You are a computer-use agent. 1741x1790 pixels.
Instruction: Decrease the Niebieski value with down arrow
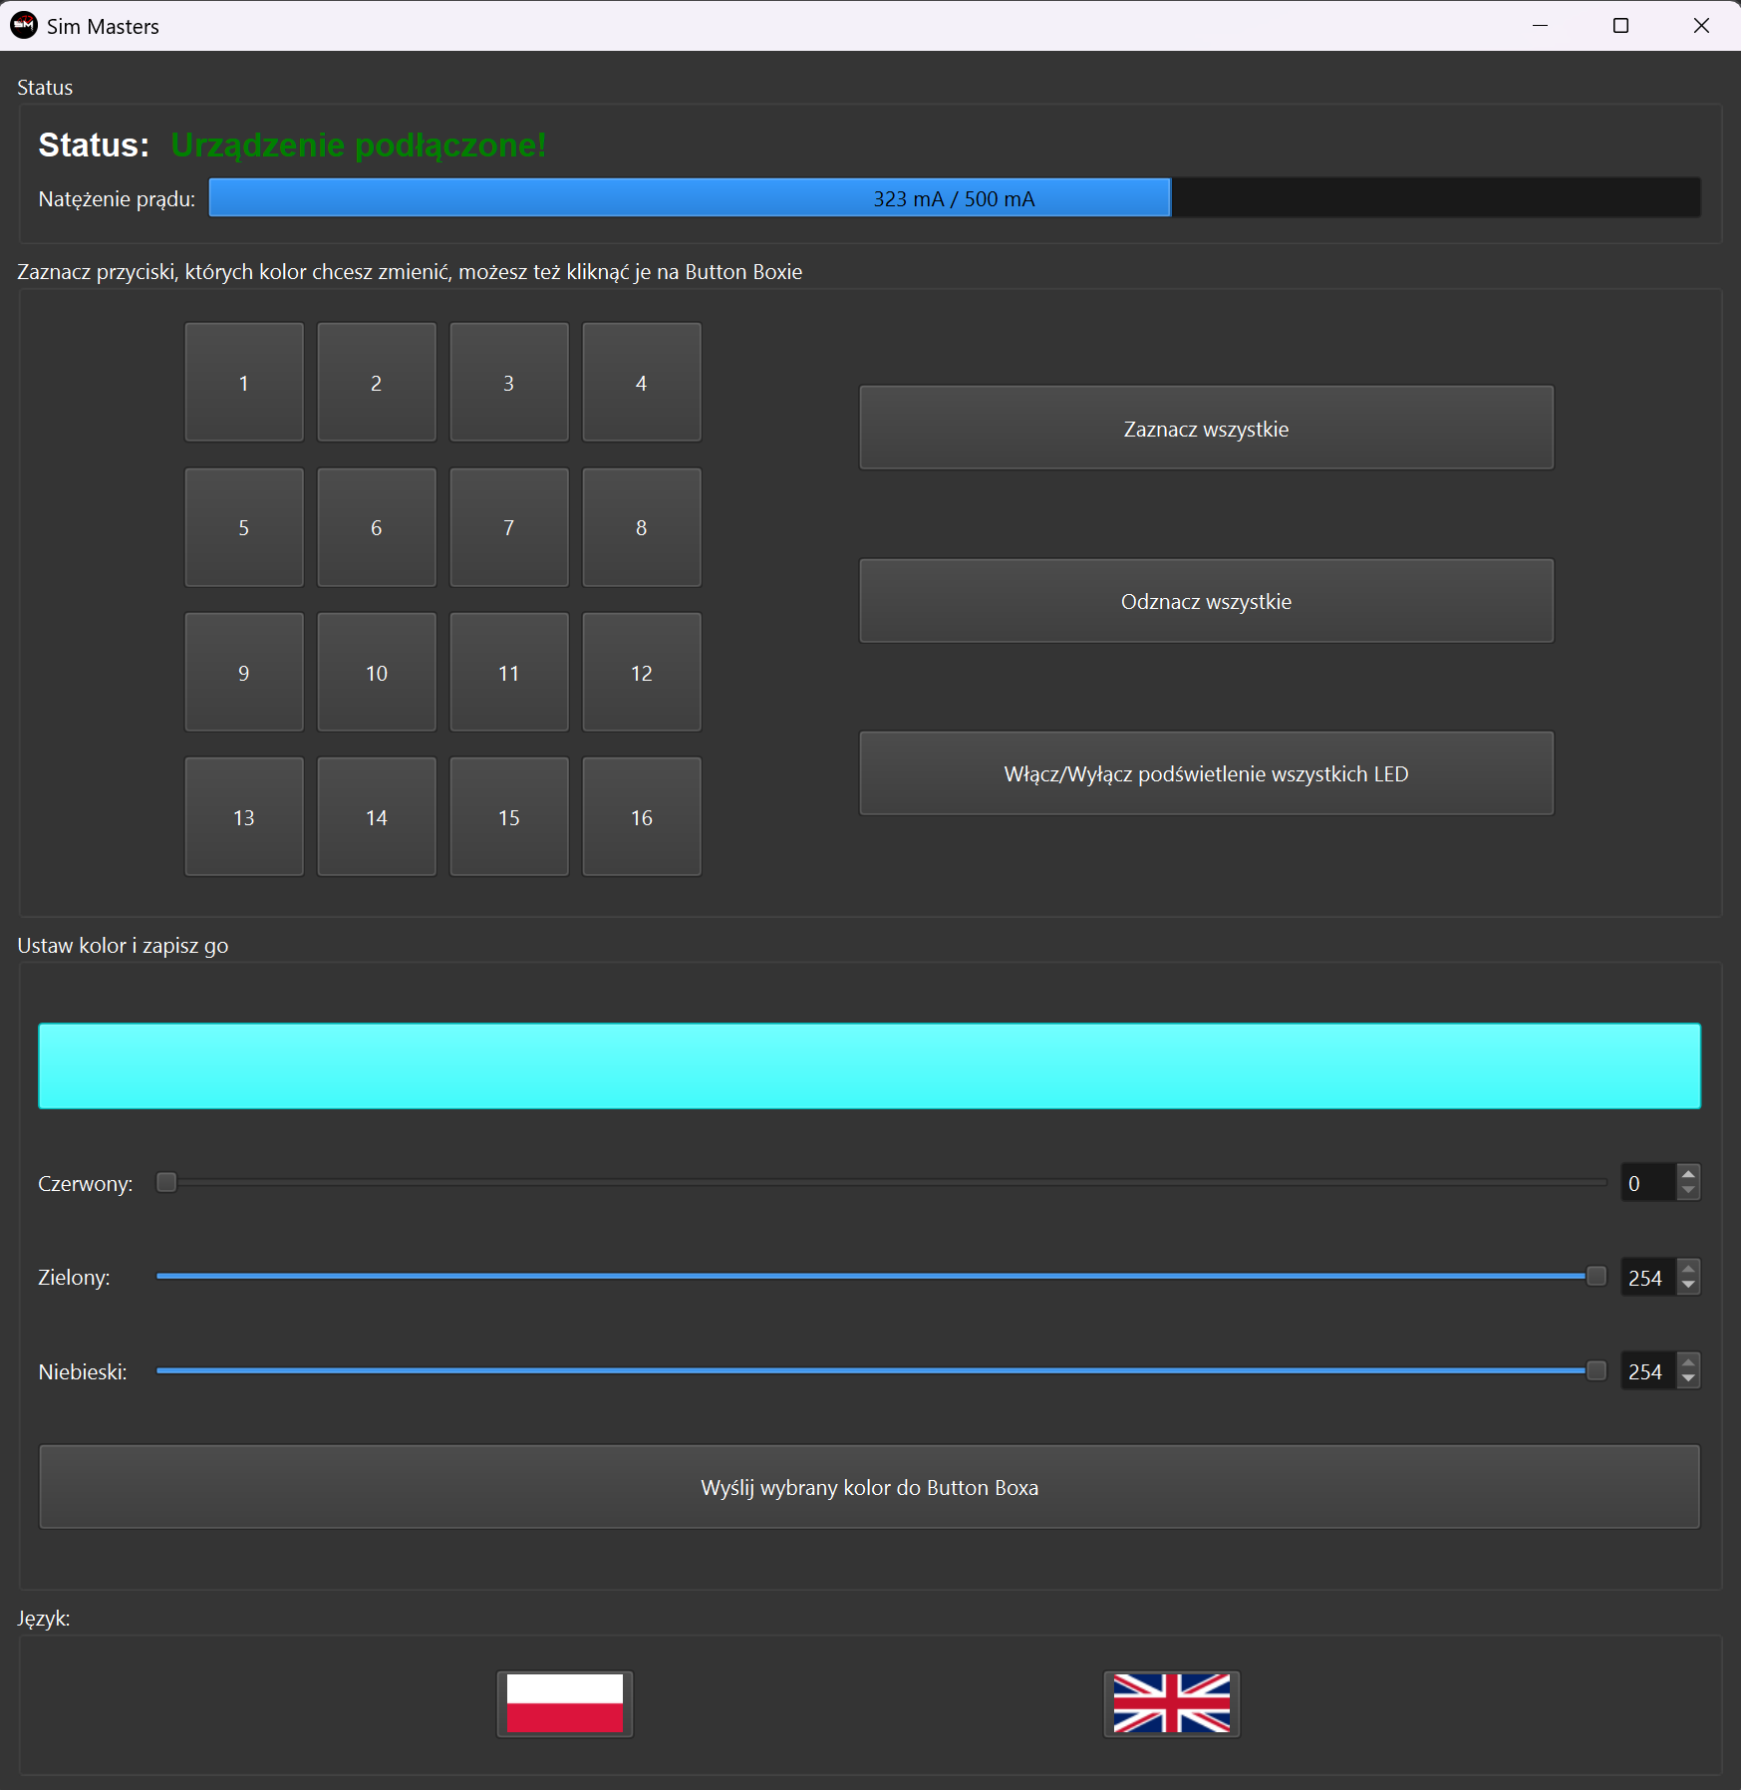coord(1688,1379)
